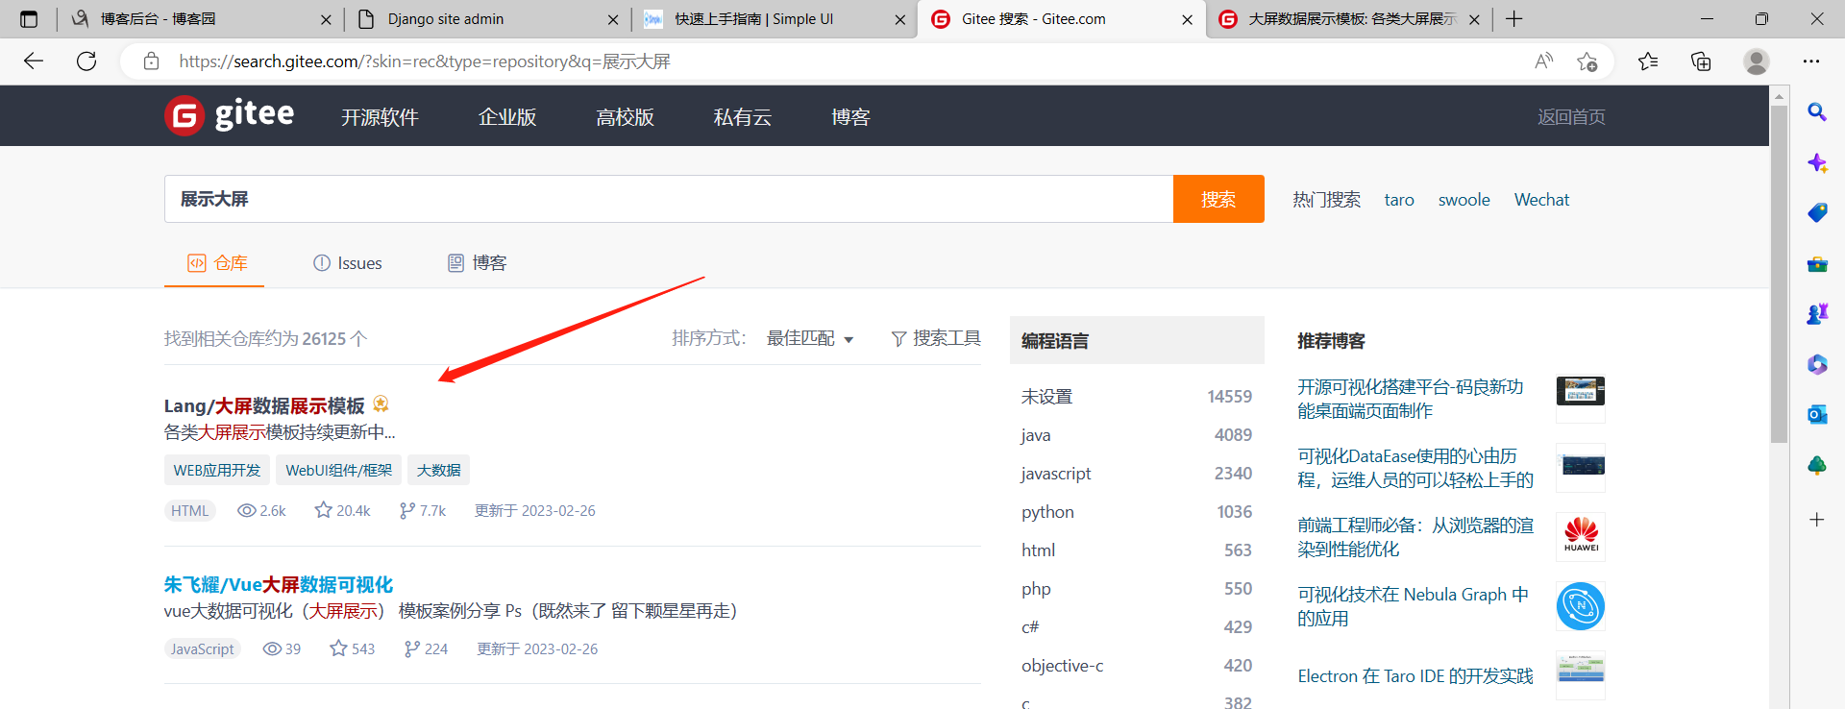Open the 排序方式 最佳匹配 dropdown
Viewport: 1845px width, 709px height.
pos(810,338)
